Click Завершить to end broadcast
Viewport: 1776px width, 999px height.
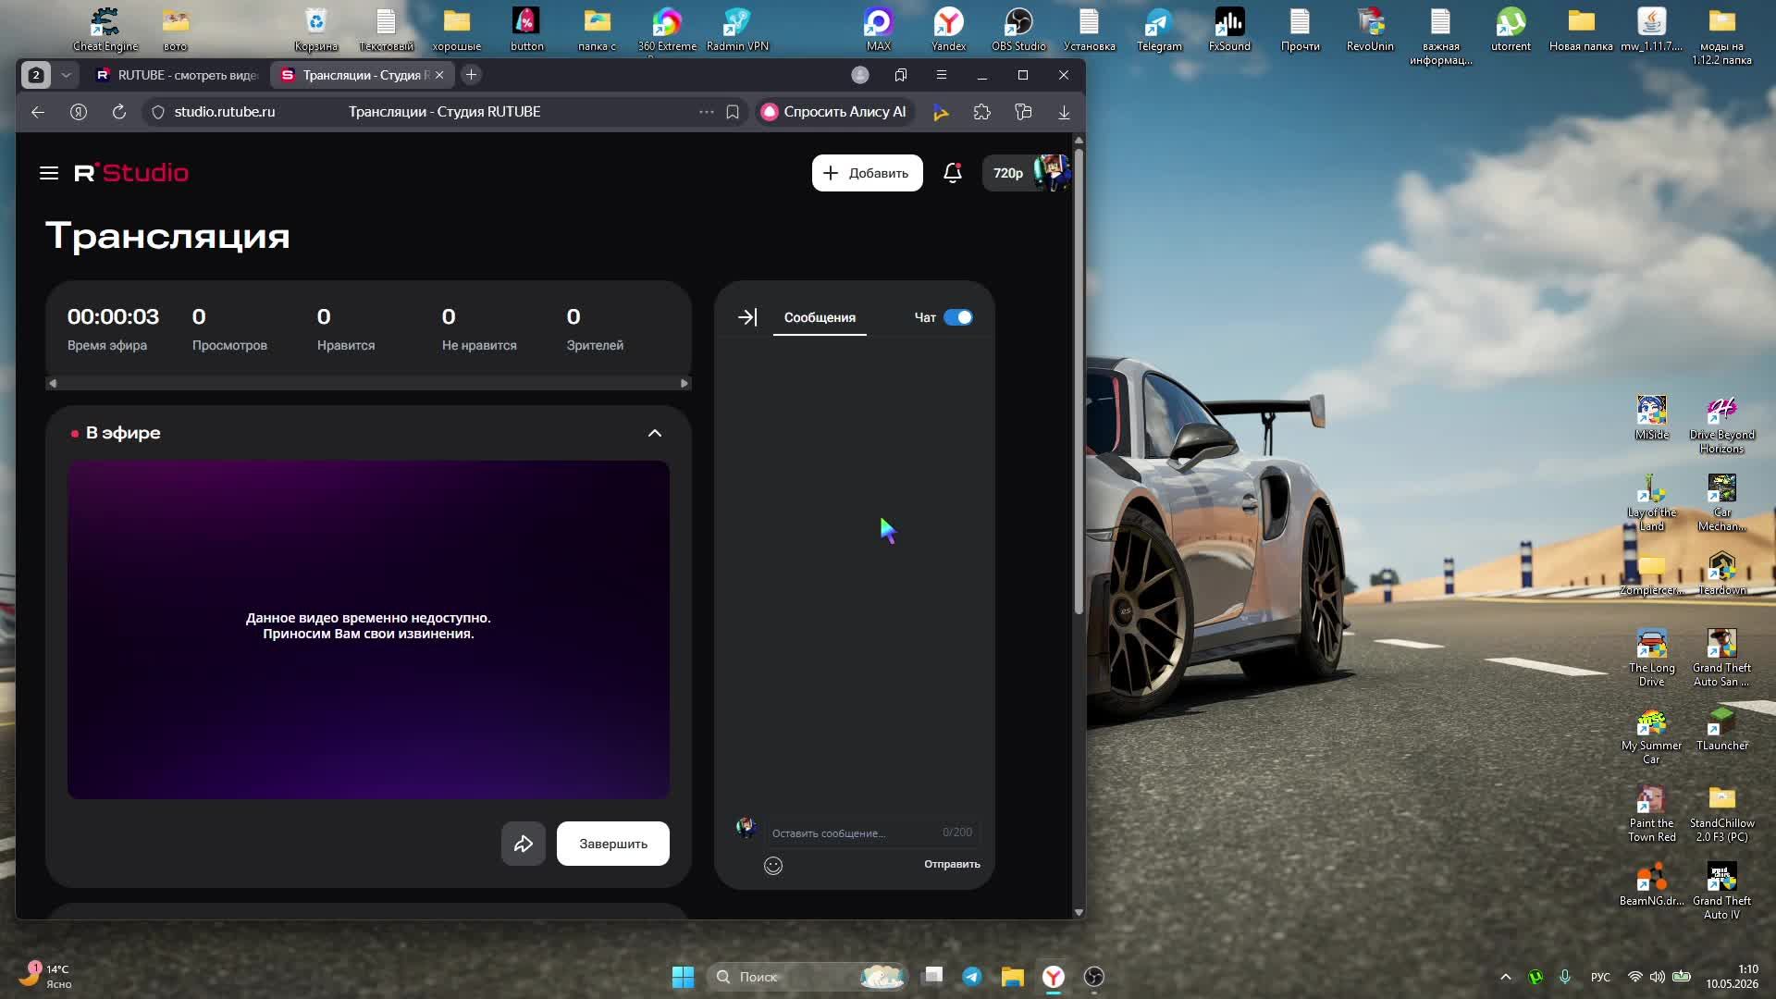[x=613, y=844]
